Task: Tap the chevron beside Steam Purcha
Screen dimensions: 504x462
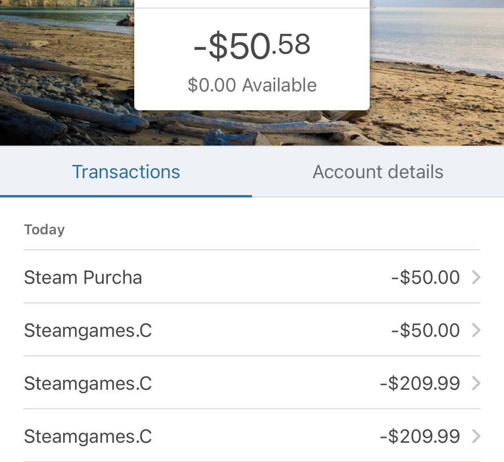Action: pyautogui.click(x=476, y=278)
